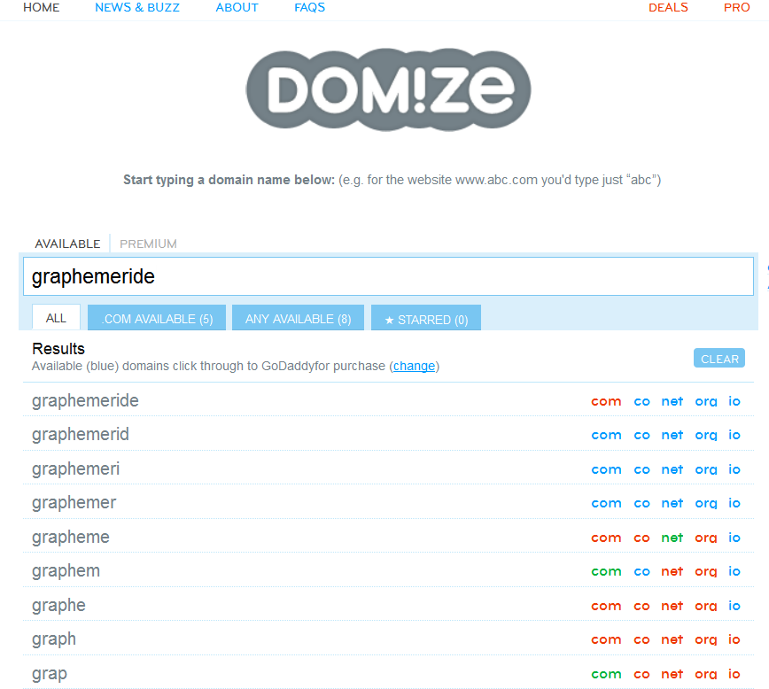Screen dimensions: 769x689
Task: Switch to the AVAILABLE tab
Action: pyautogui.click(x=67, y=244)
